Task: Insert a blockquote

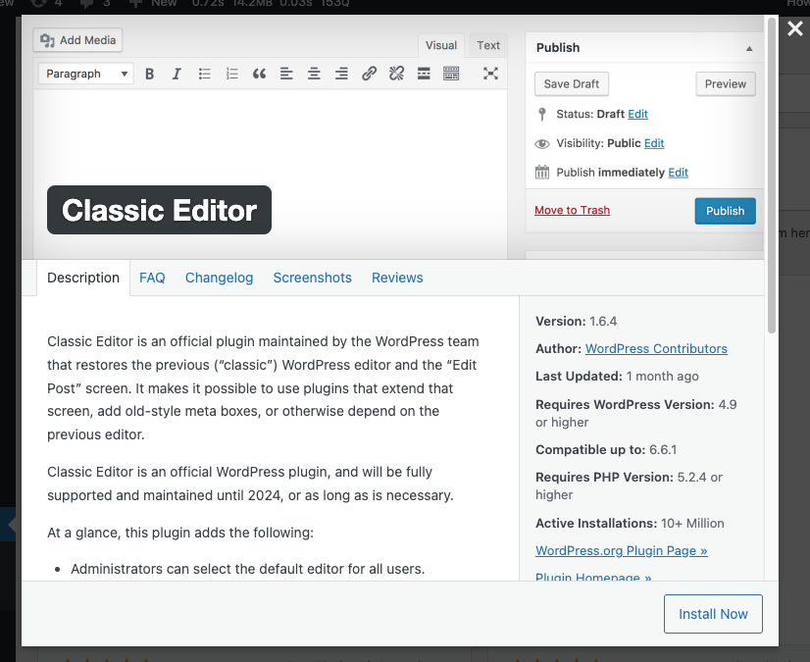Action: (x=257, y=74)
